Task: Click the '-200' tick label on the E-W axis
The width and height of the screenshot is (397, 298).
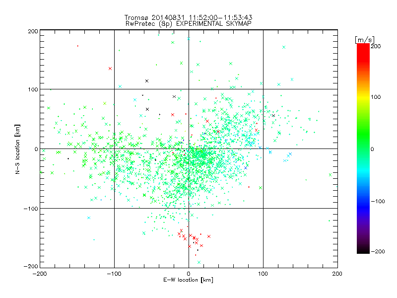Action: click(x=40, y=274)
